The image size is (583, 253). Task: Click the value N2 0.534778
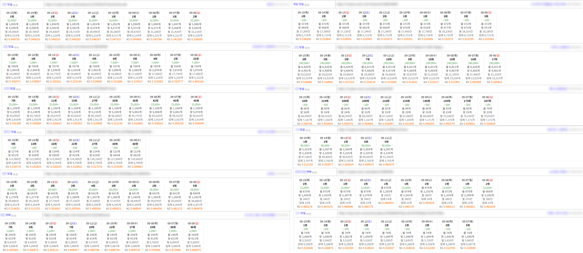point(13,167)
